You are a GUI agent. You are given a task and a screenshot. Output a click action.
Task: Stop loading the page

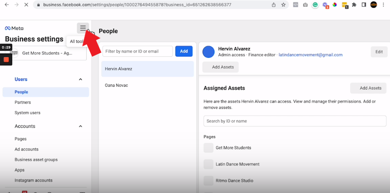[26, 5]
